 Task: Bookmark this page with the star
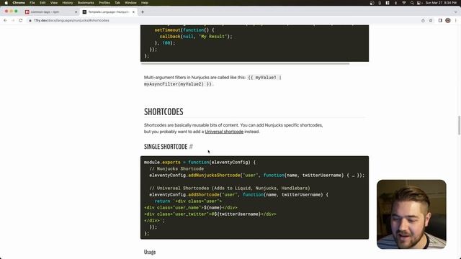[431, 21]
